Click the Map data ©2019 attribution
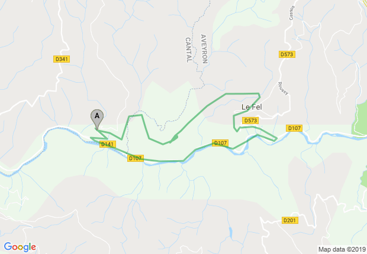This screenshot has width=367, height=254. pyautogui.click(x=342, y=249)
